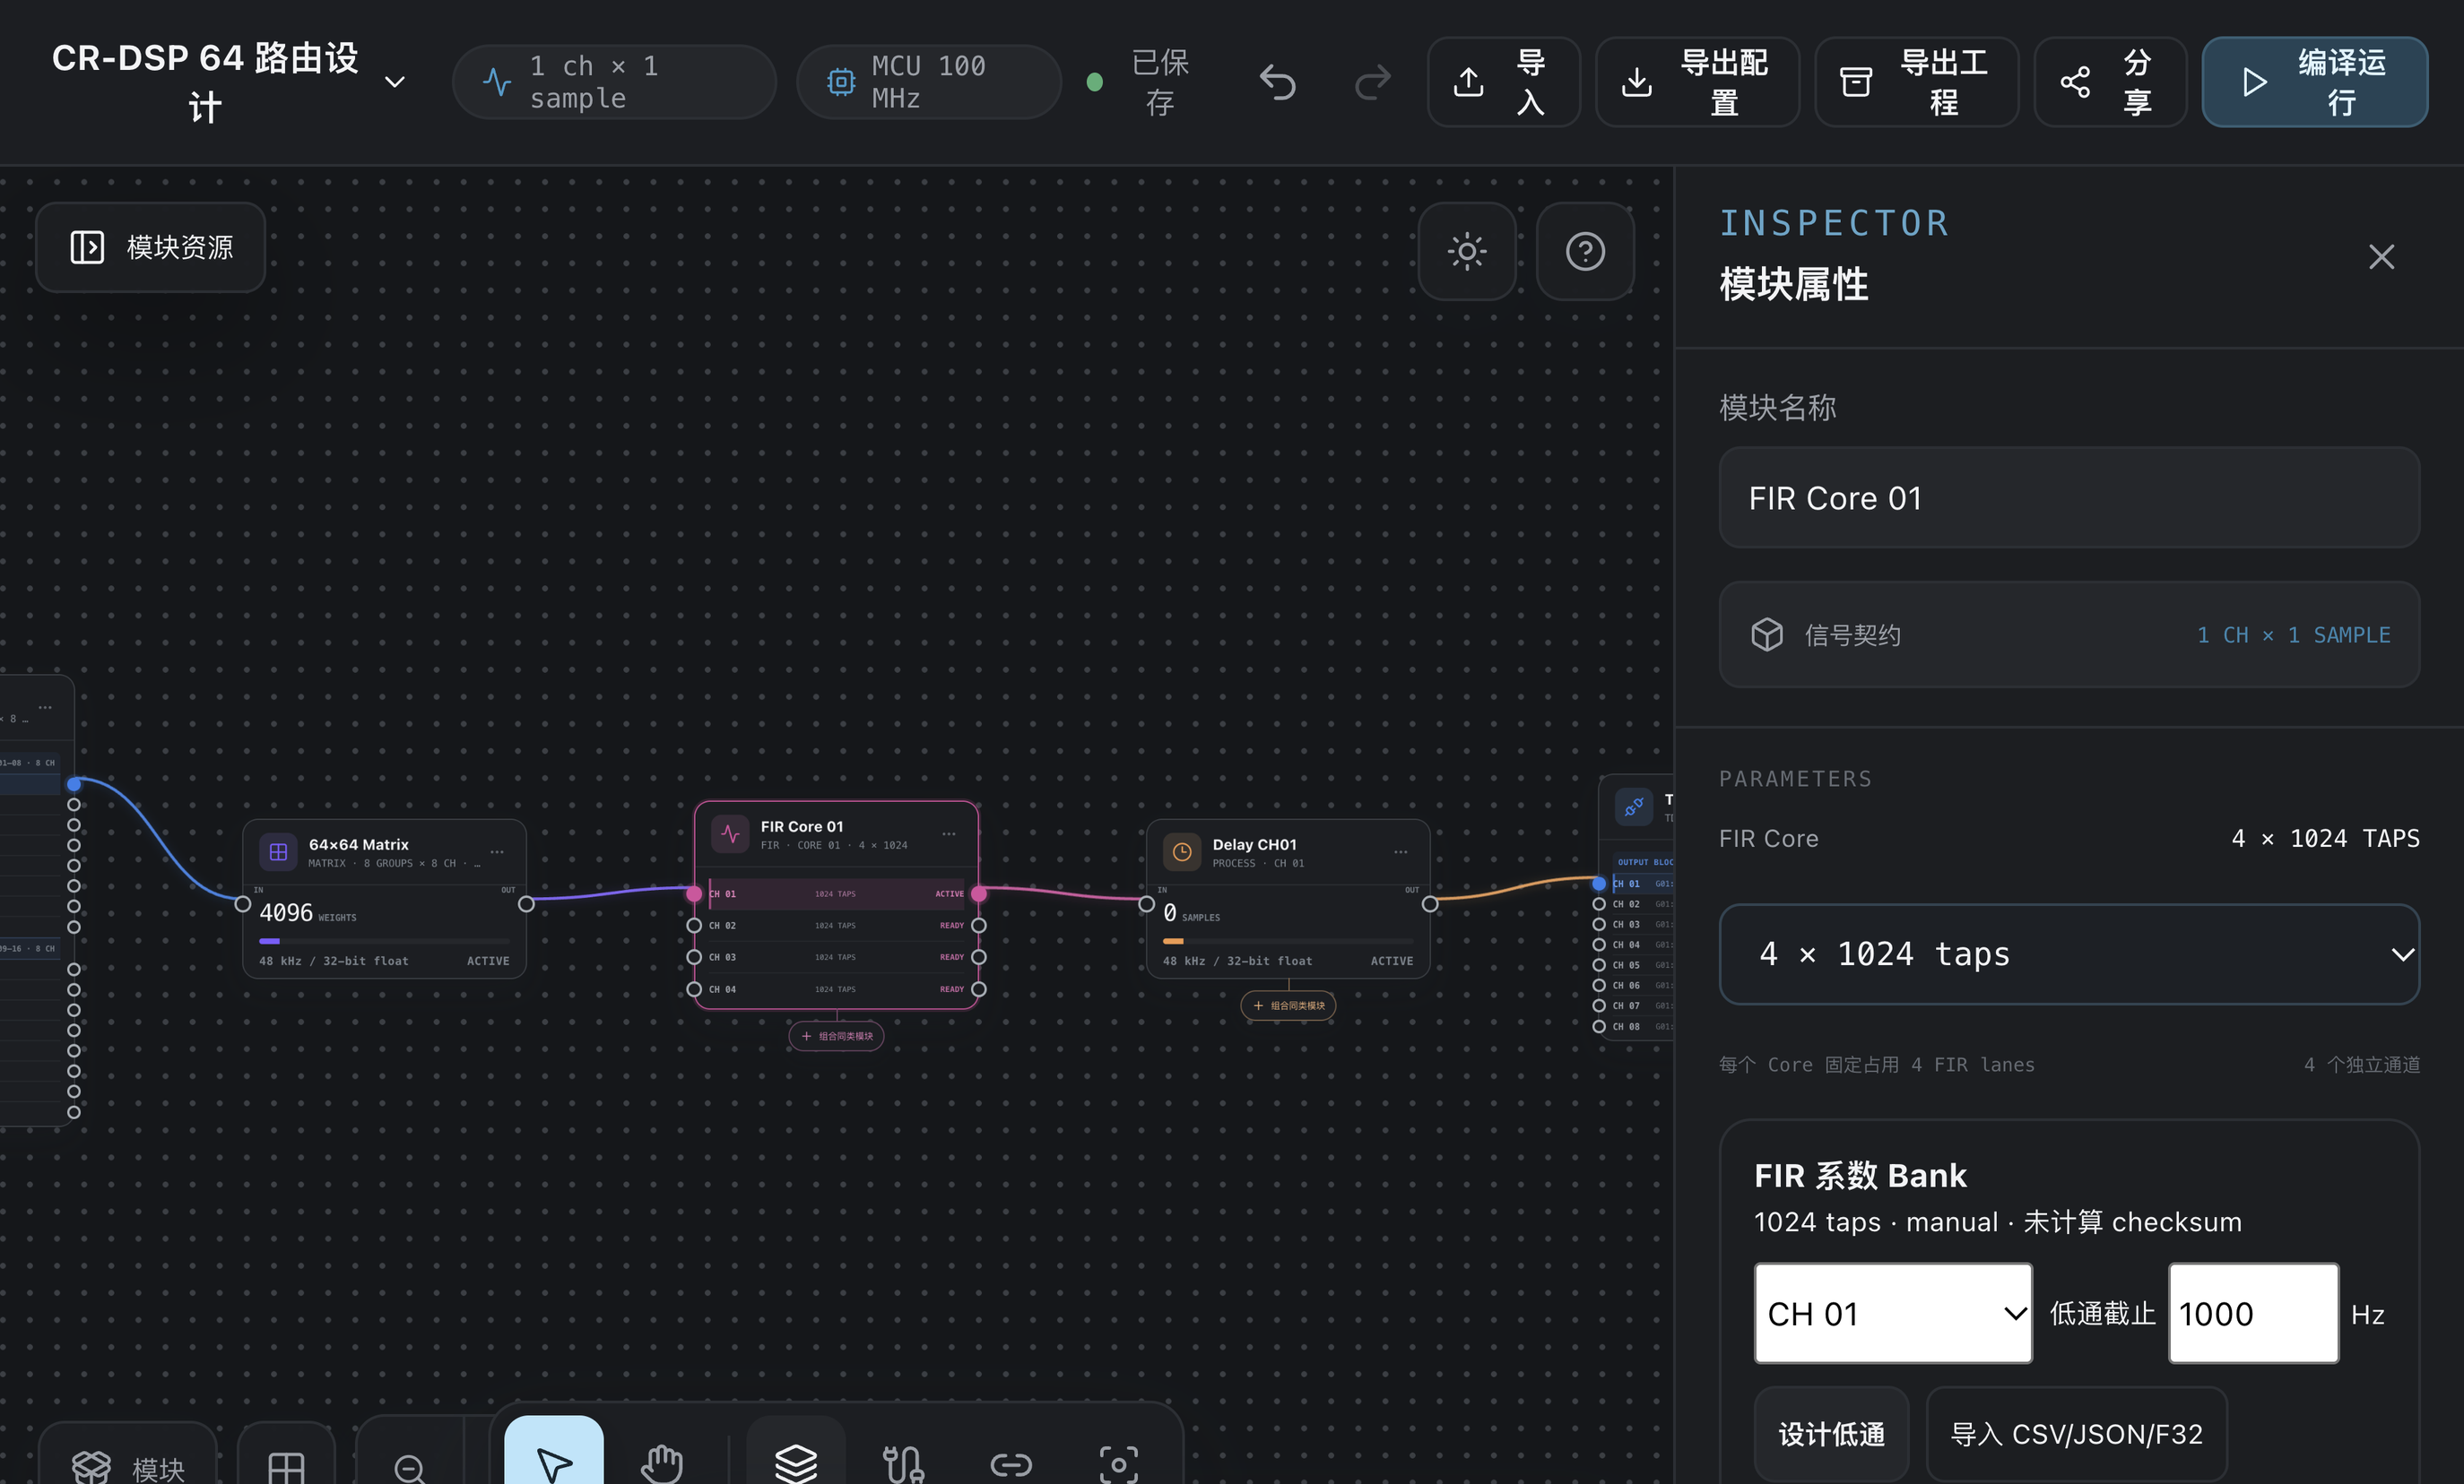Toggle the light/dark theme sun icon
The width and height of the screenshot is (2464, 1484).
[1467, 251]
